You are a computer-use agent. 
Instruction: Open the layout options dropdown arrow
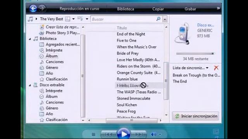tap(73, 19)
